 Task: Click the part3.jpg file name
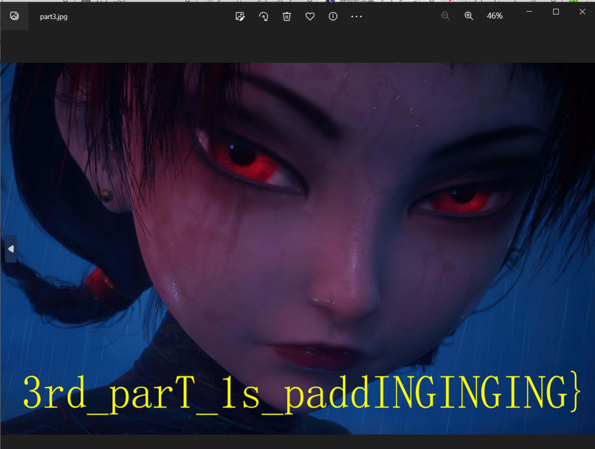point(53,17)
